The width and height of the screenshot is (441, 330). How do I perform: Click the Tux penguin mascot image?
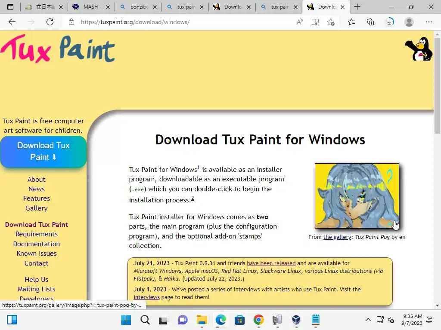[x=419, y=49]
